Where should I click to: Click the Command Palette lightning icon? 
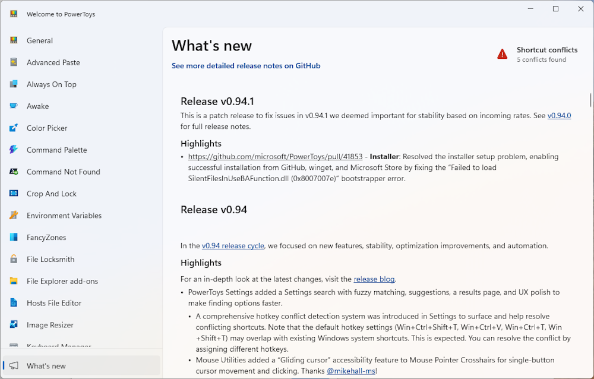(x=14, y=150)
